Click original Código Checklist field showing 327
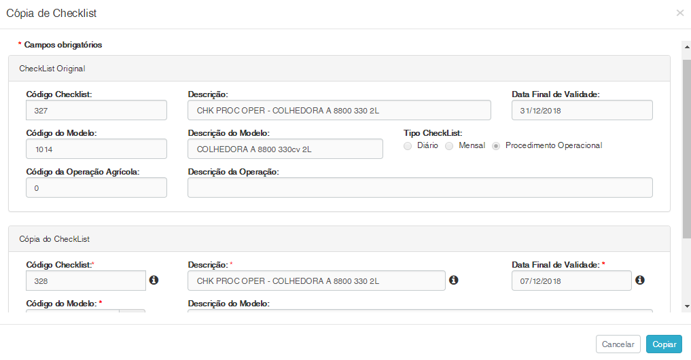Viewport: 691px width, 360px height. (96, 110)
